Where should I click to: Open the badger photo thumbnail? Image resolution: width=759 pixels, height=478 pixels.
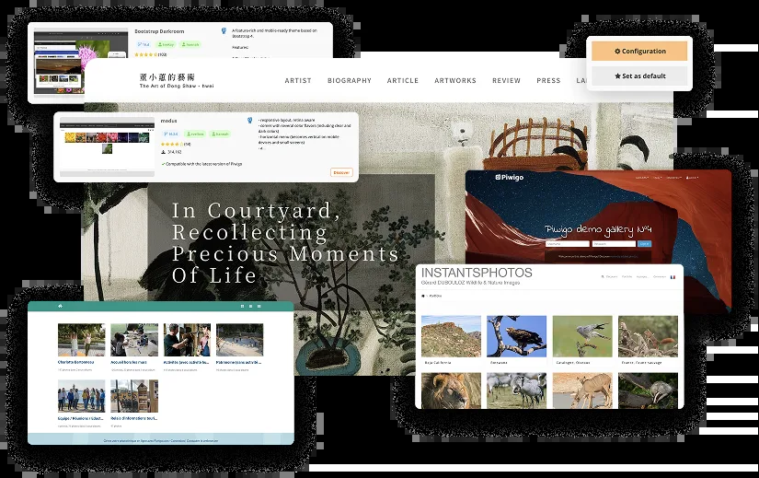pos(648,391)
